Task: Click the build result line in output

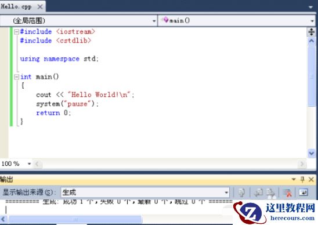Action: (x=119, y=202)
